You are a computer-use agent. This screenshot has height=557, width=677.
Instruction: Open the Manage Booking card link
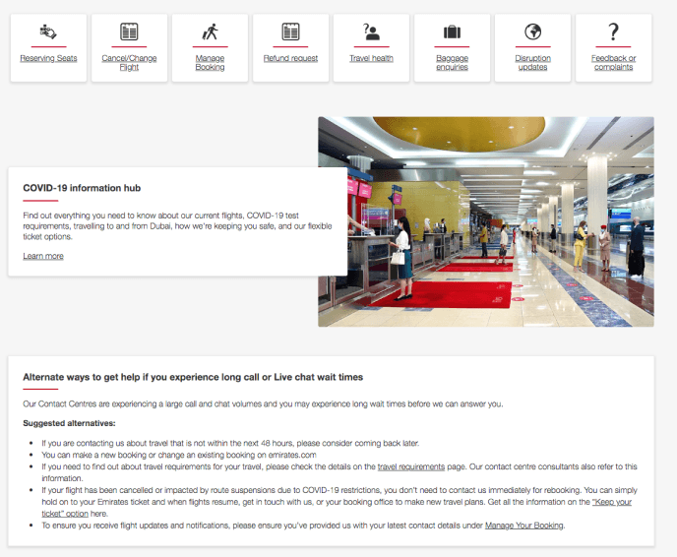(210, 63)
